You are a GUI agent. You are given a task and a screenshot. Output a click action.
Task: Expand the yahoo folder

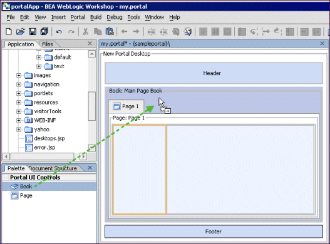[19, 130]
